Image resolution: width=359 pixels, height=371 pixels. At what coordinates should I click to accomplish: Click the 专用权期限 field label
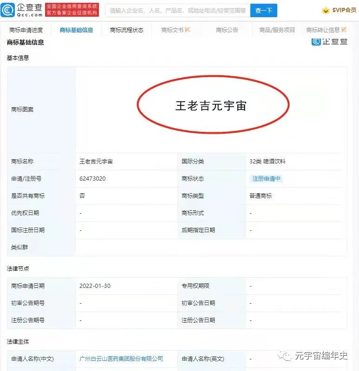(x=195, y=286)
